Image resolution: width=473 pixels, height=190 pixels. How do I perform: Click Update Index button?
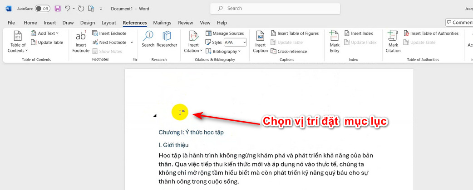(x=360, y=43)
